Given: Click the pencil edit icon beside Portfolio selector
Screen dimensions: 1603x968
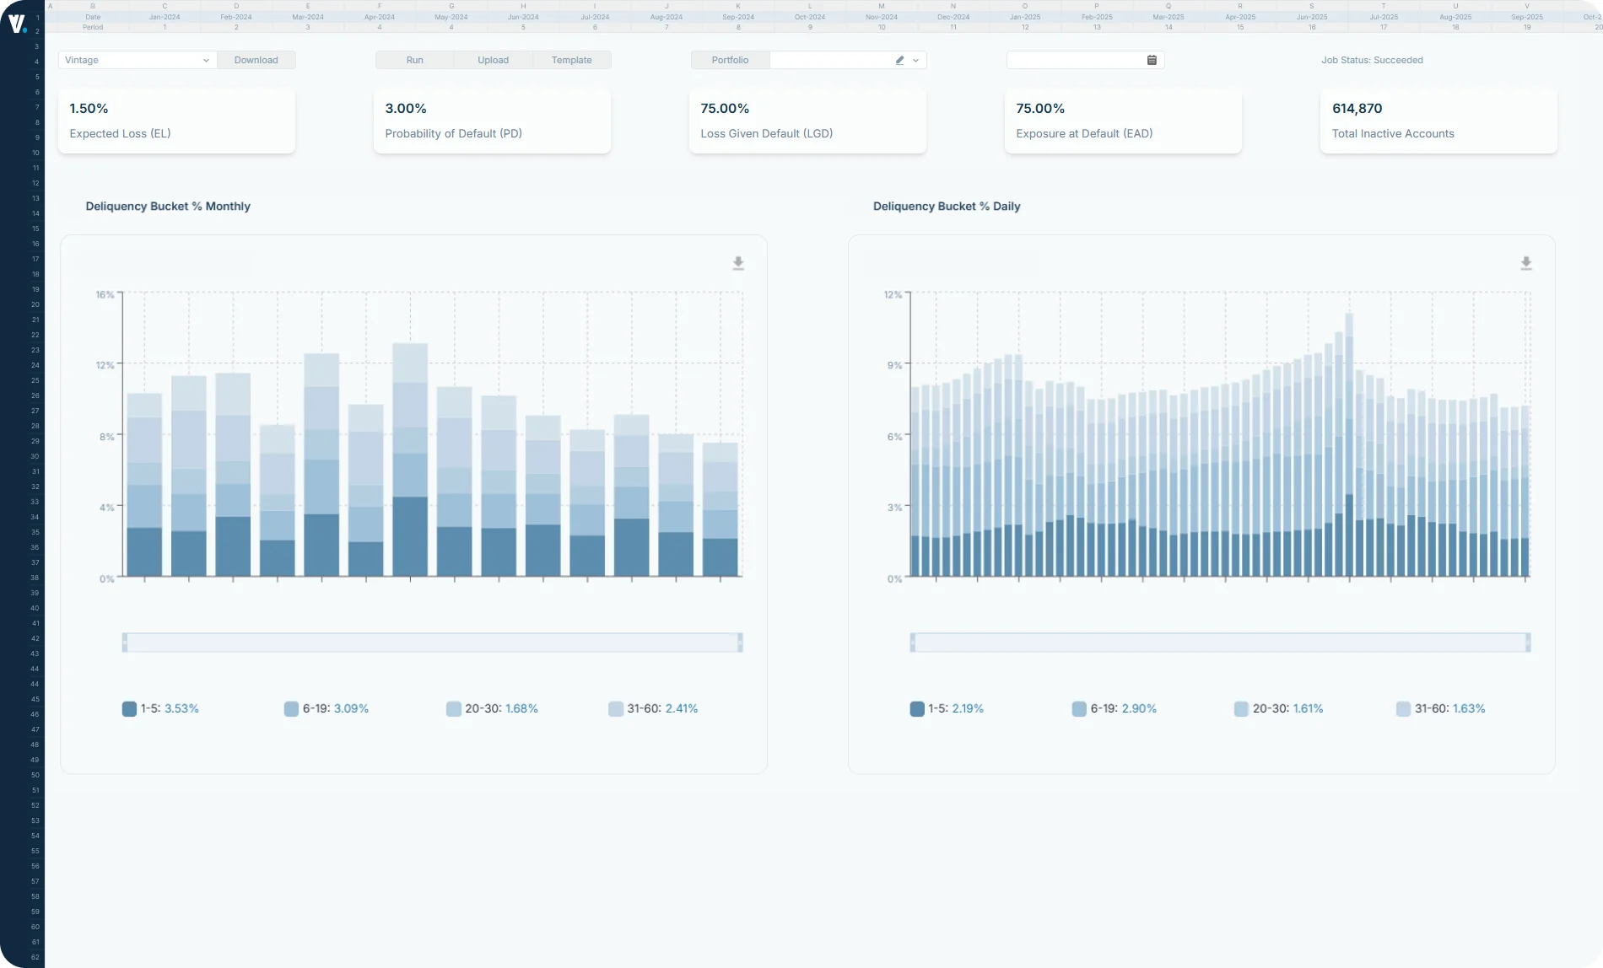Looking at the screenshot, I should click(x=899, y=60).
